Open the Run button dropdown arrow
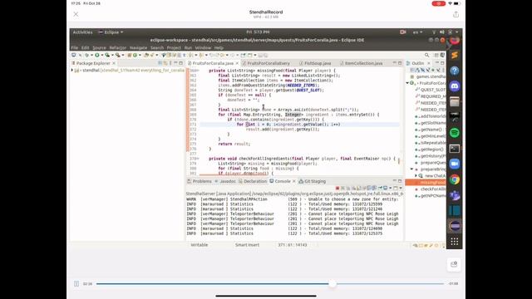The width and height of the screenshot is (532, 299). (101, 56)
